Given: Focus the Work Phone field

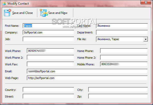Looking at the screenshot, I should tap(50, 51).
